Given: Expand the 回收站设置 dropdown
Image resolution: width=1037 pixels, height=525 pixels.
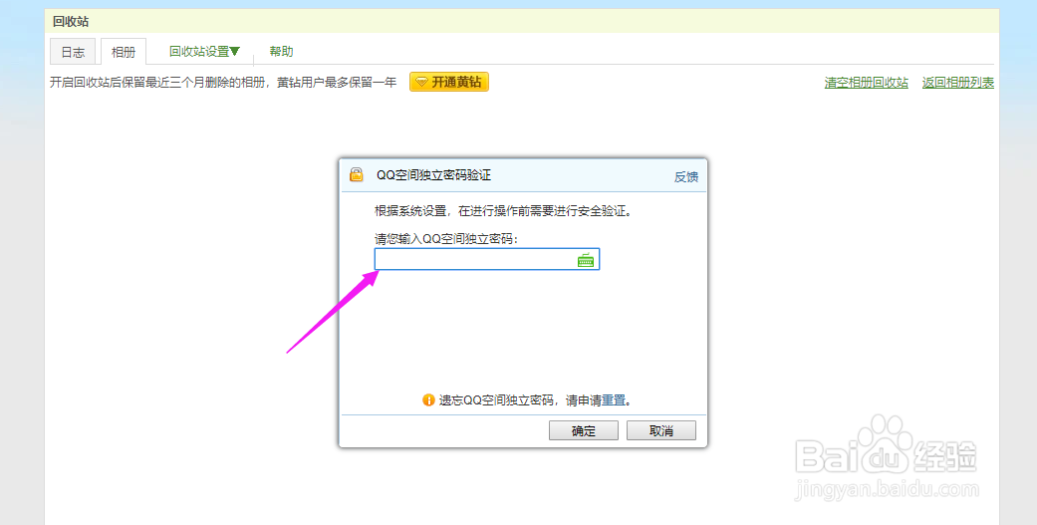Looking at the screenshot, I should 204,51.
